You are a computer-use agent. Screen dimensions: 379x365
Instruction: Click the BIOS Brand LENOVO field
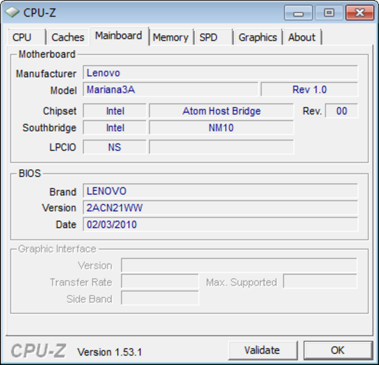[220, 191]
